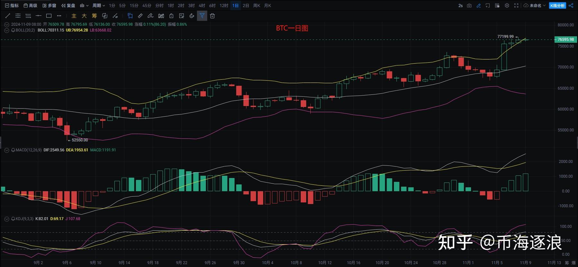Screen dimensions: 578x267
Task: Toggle the alert bell for BOLL
Action: click(13, 30)
